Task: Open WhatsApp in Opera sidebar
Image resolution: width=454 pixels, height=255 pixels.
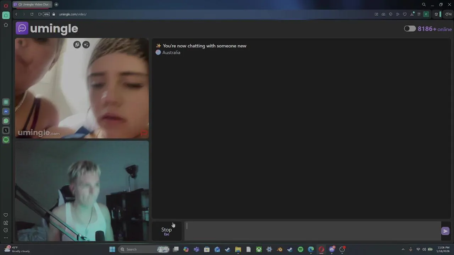Action: point(6,121)
